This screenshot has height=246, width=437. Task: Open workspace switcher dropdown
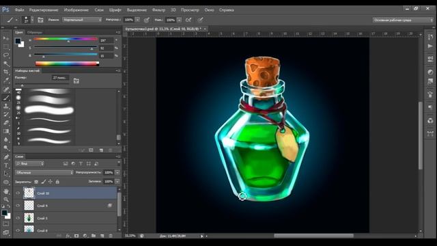tap(403, 20)
